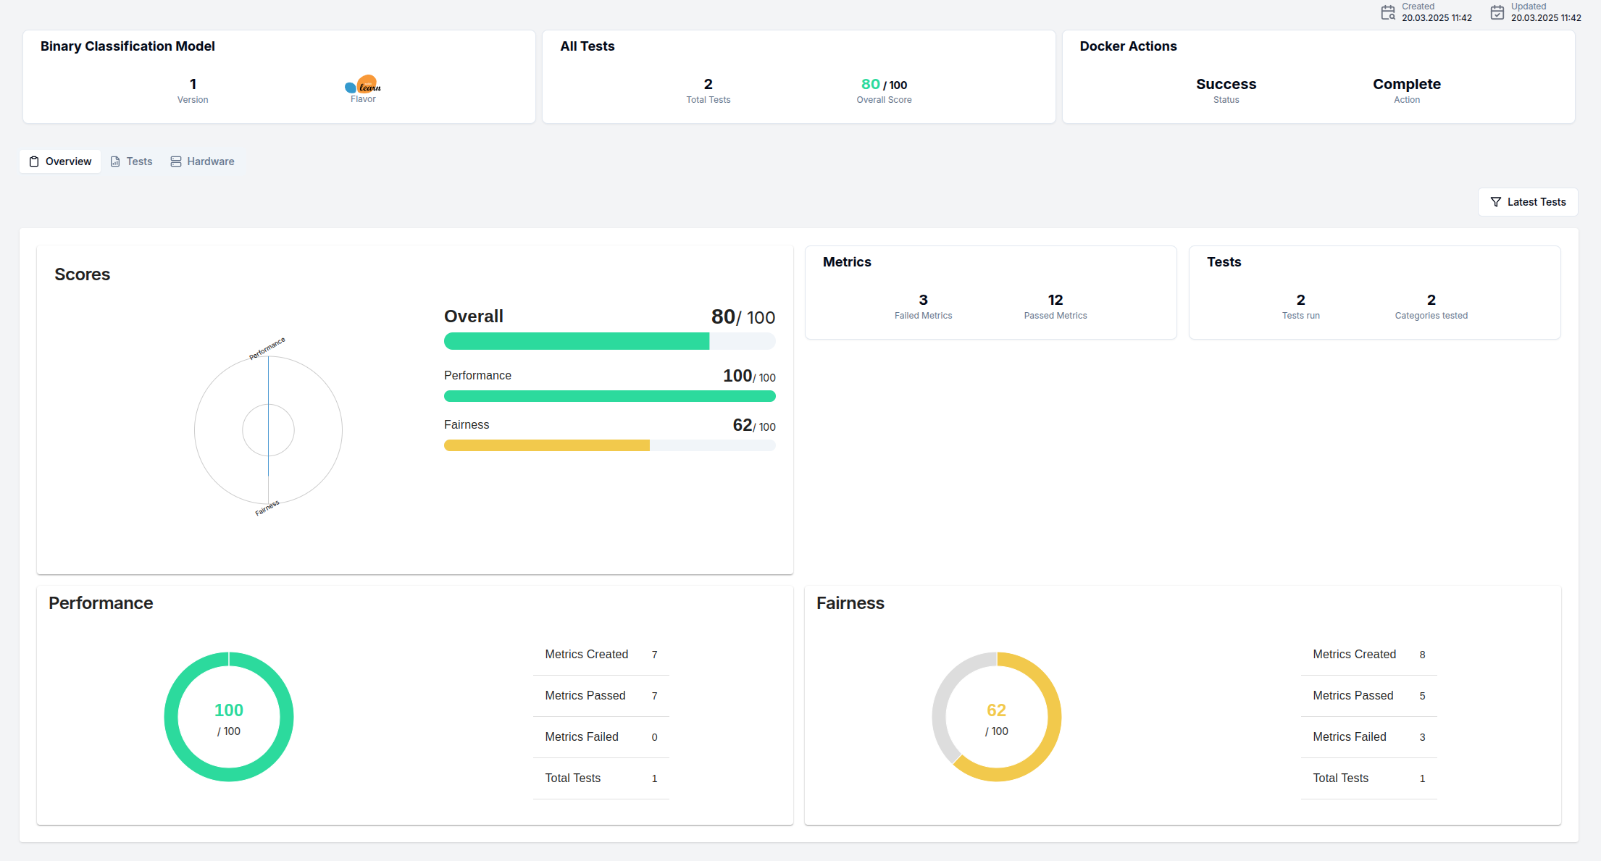
Task: Click the Fairness donut chart
Action: [997, 717]
